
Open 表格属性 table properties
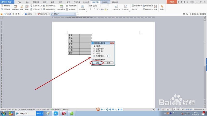pos(5,6)
